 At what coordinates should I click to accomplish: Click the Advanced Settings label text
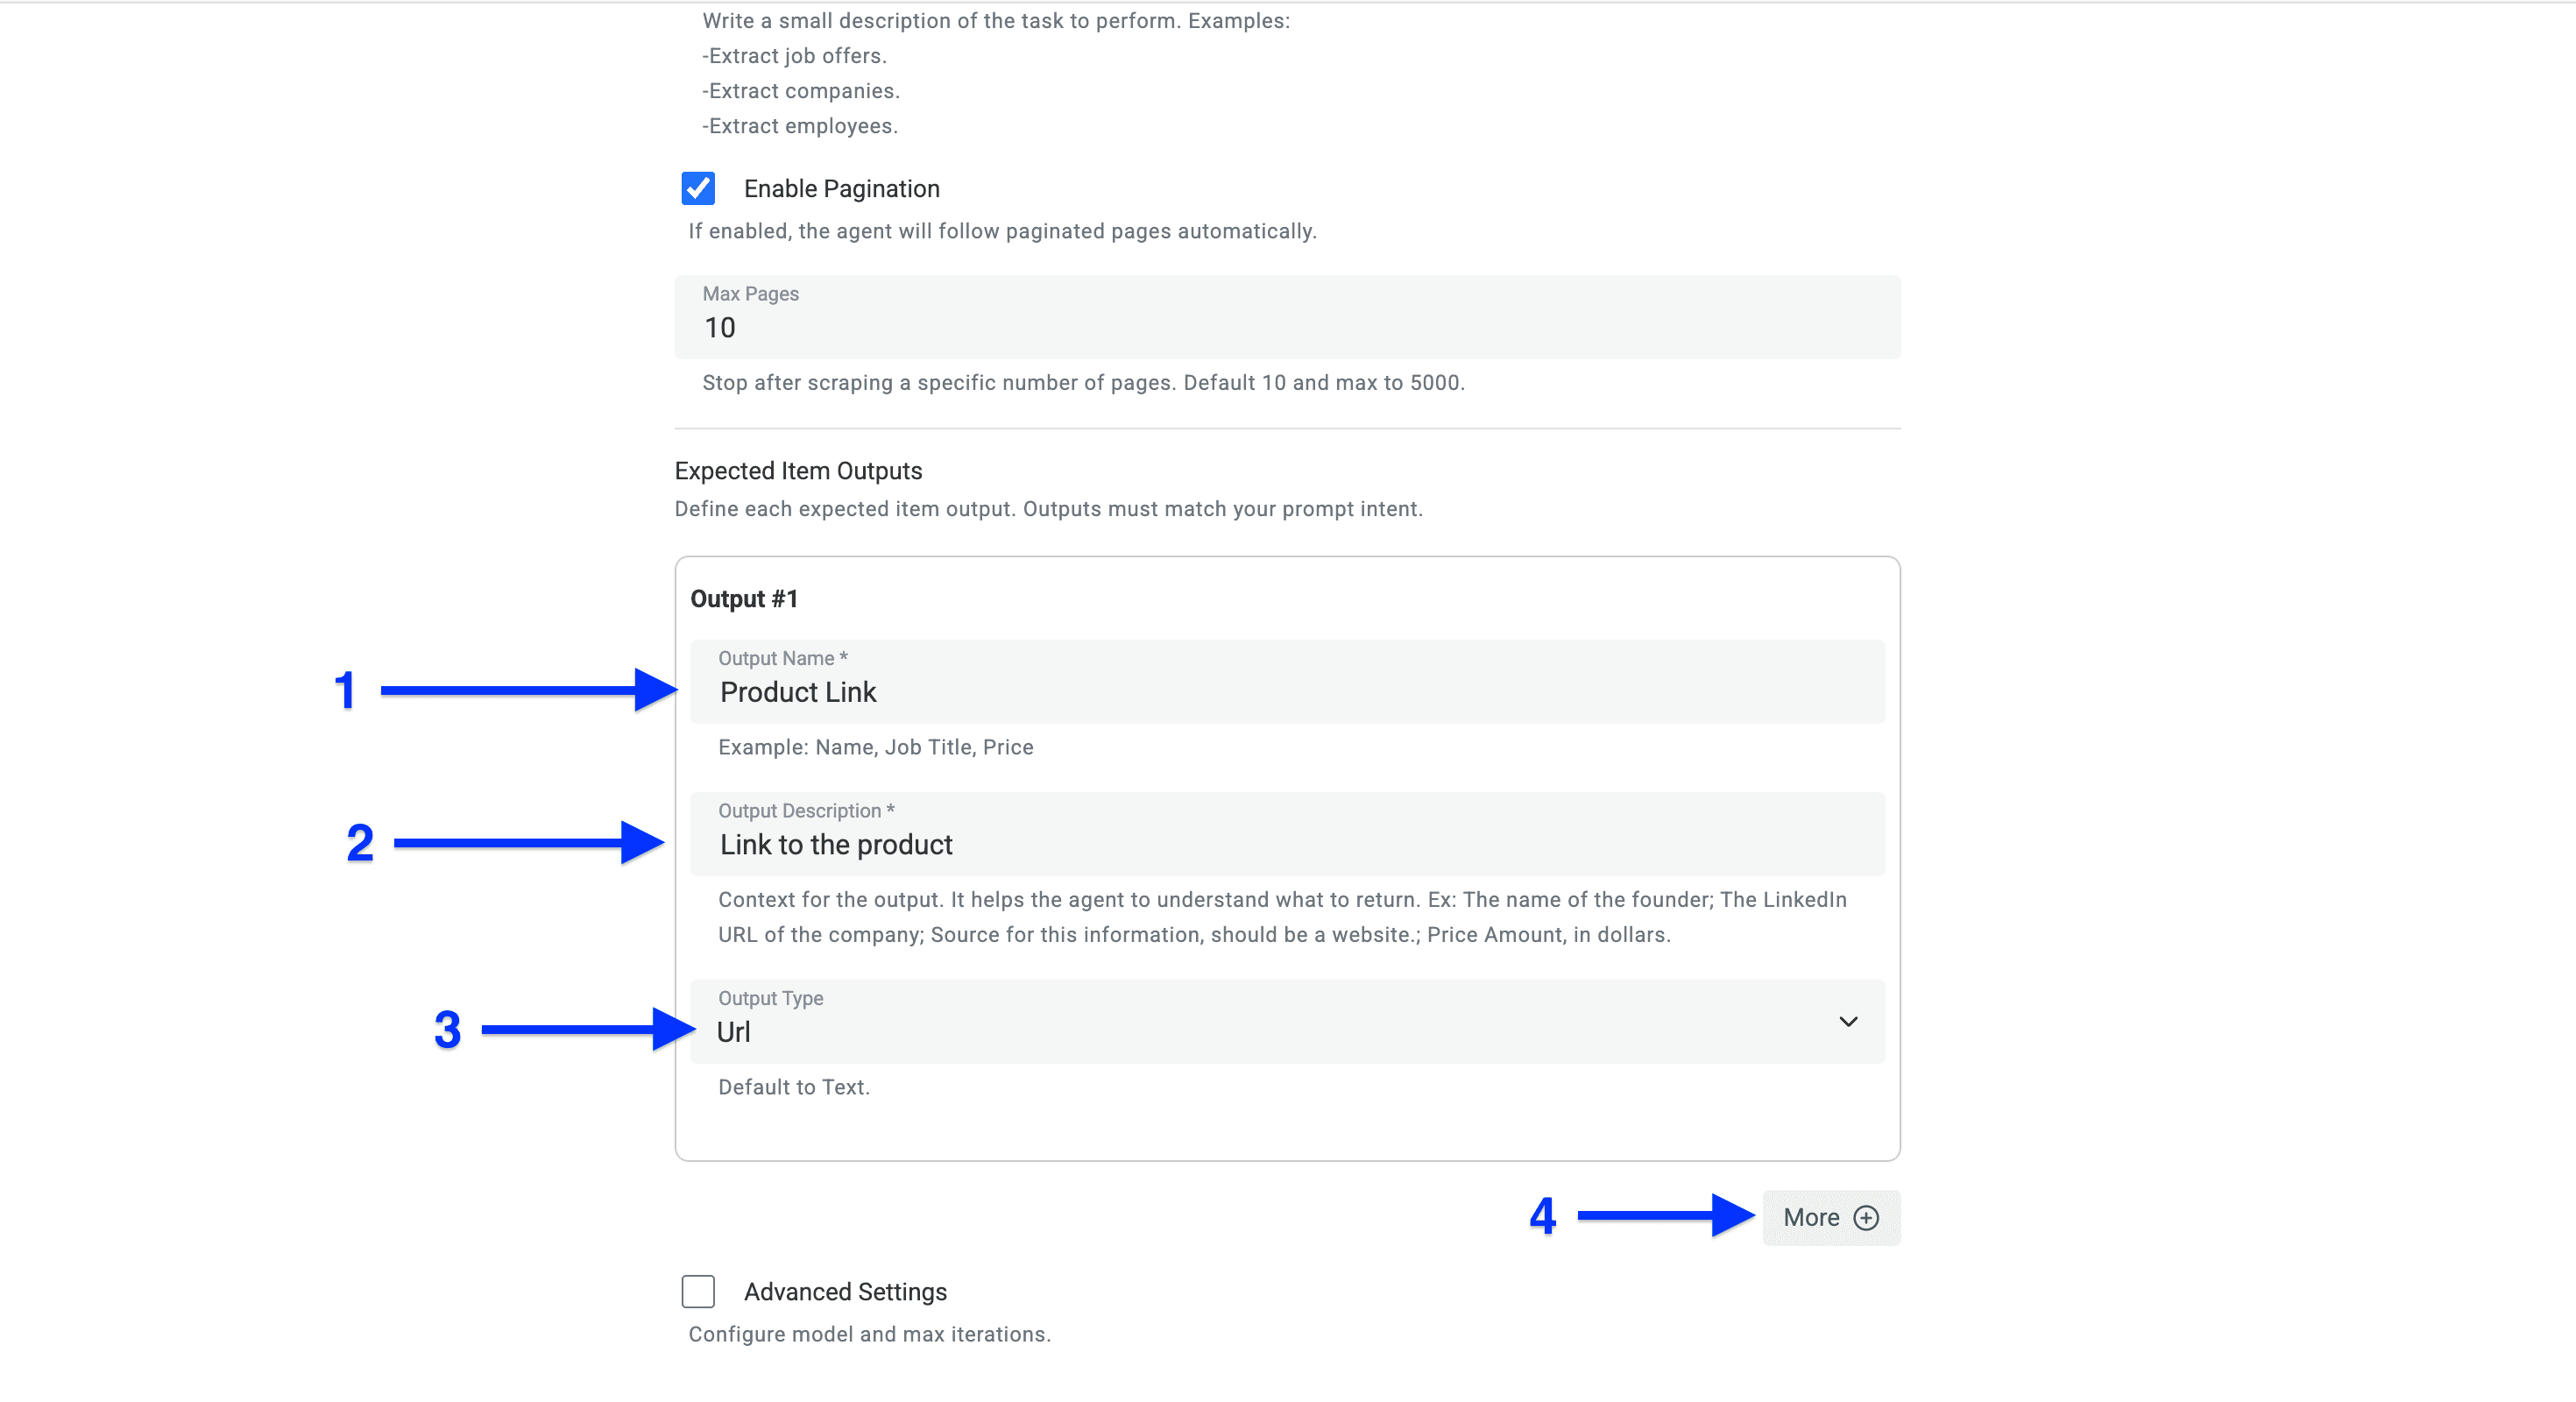click(845, 1291)
